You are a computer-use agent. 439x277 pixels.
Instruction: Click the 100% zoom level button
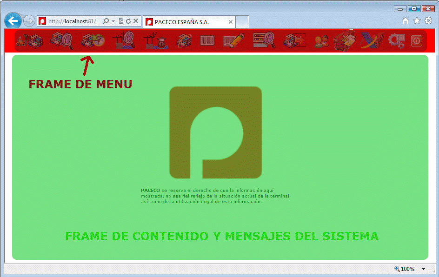pos(405,269)
